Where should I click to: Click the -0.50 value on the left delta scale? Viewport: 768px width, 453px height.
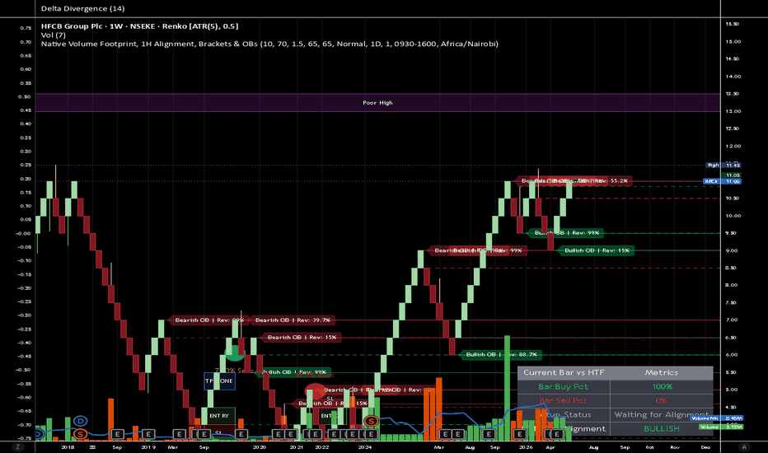(x=25, y=371)
